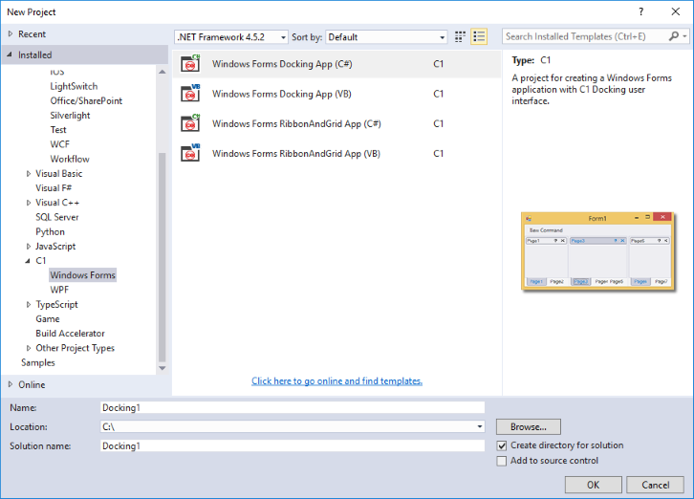Image resolution: width=694 pixels, height=499 pixels.
Task: Switch to small icons grid view
Action: coord(461,36)
